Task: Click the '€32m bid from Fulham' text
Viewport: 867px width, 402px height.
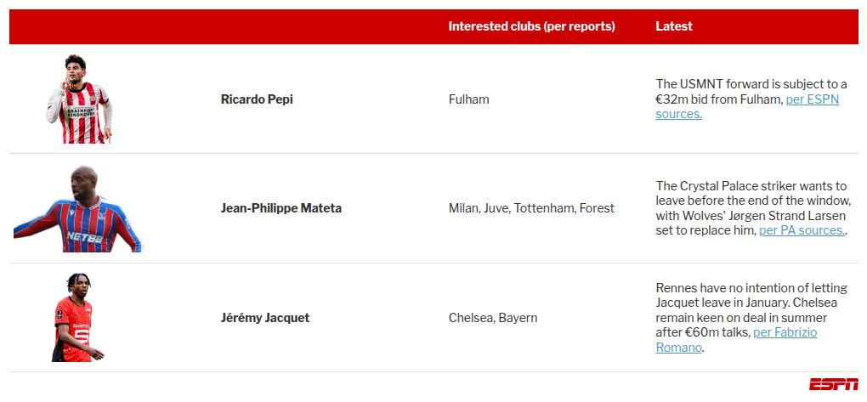Action: [718, 99]
